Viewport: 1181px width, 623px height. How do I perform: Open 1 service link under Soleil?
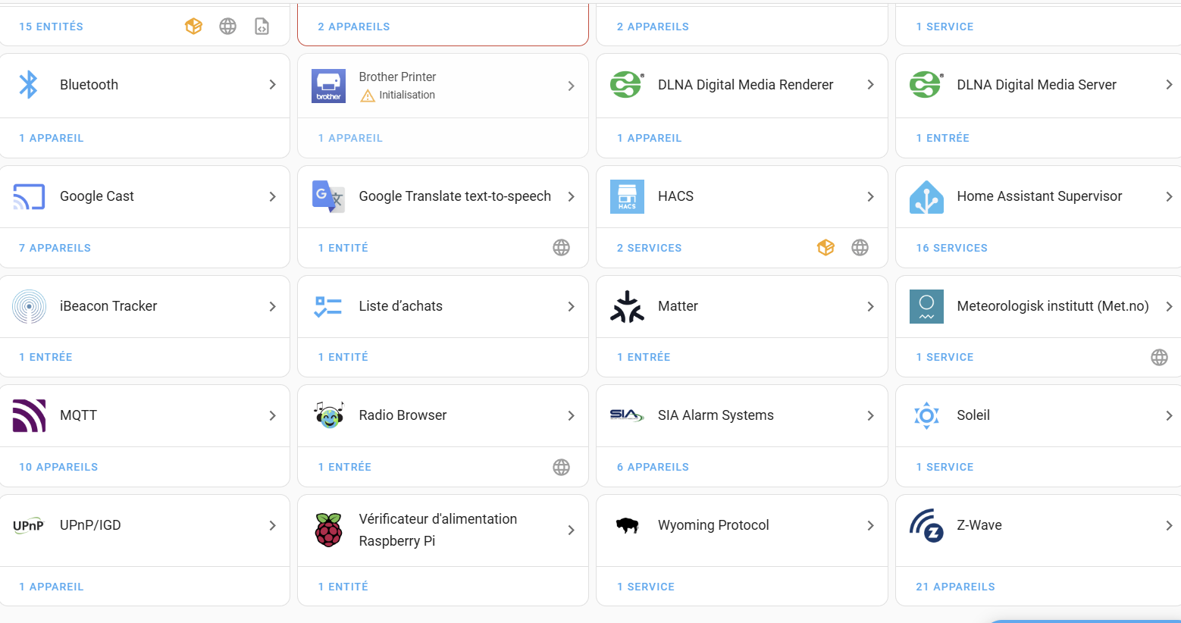944,467
